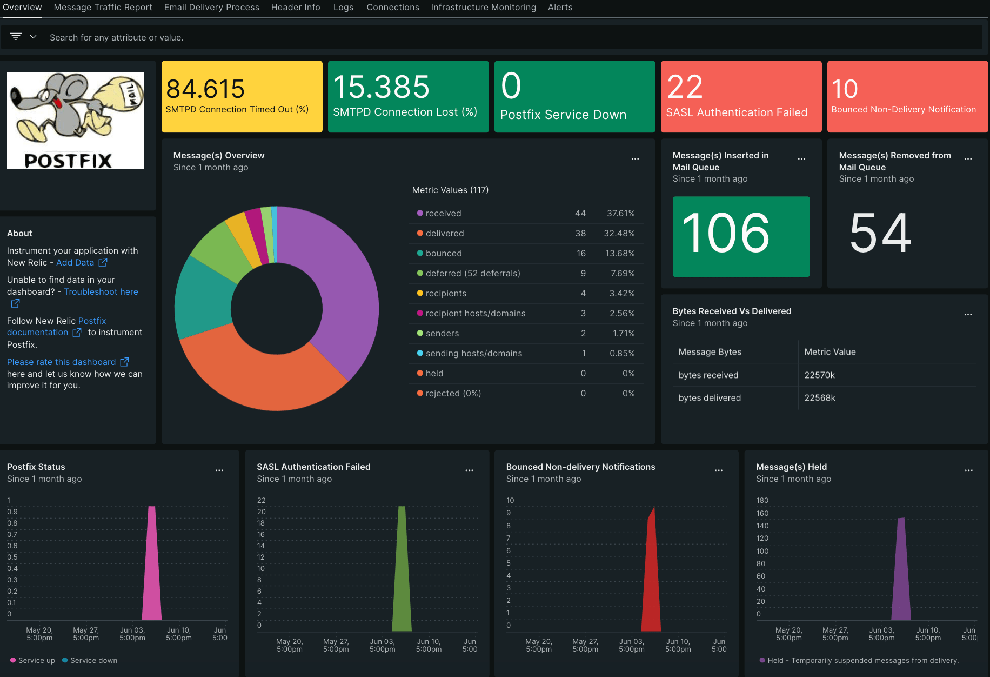The height and width of the screenshot is (677, 990).
Task: Open Message(s) Overview widget options menu
Action: click(x=635, y=159)
